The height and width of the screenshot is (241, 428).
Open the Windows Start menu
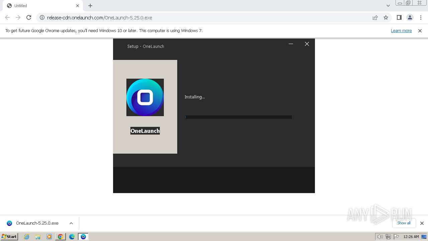[9, 237]
